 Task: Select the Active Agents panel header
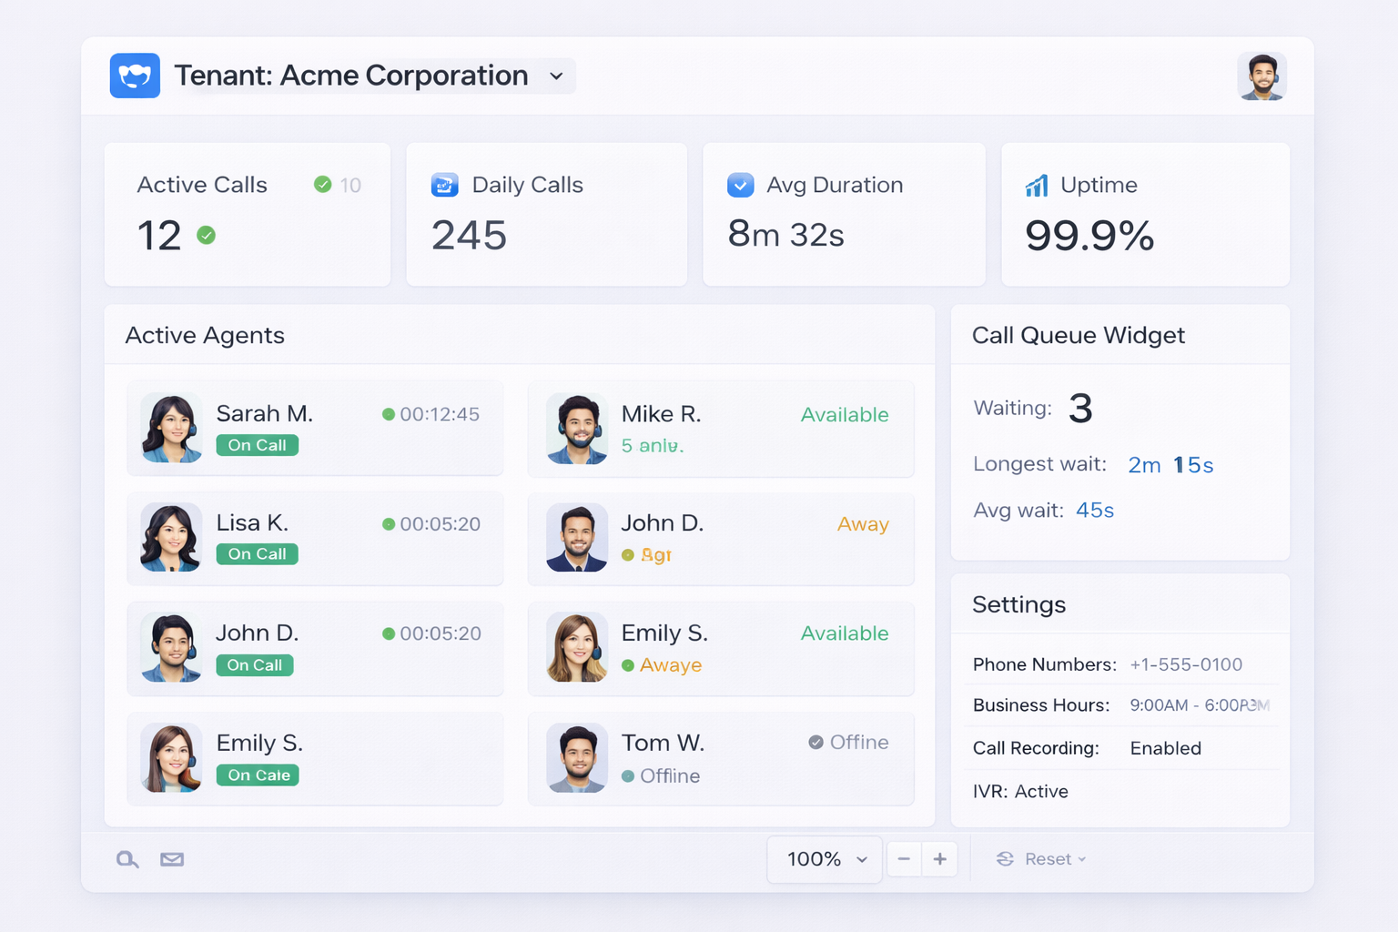[205, 335]
